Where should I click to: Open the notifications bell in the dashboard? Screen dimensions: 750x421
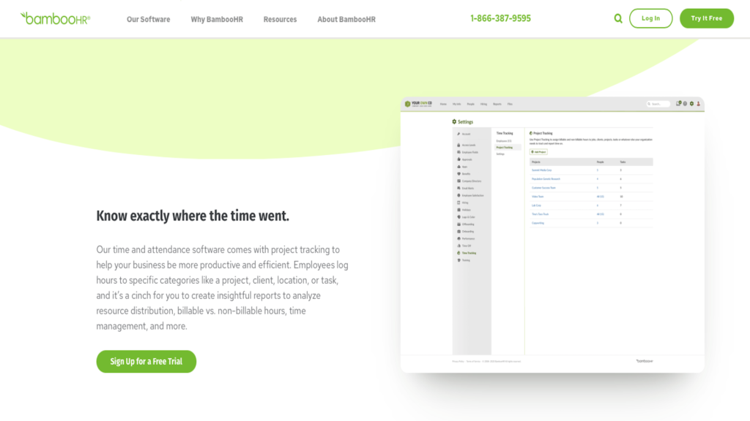[x=678, y=104]
